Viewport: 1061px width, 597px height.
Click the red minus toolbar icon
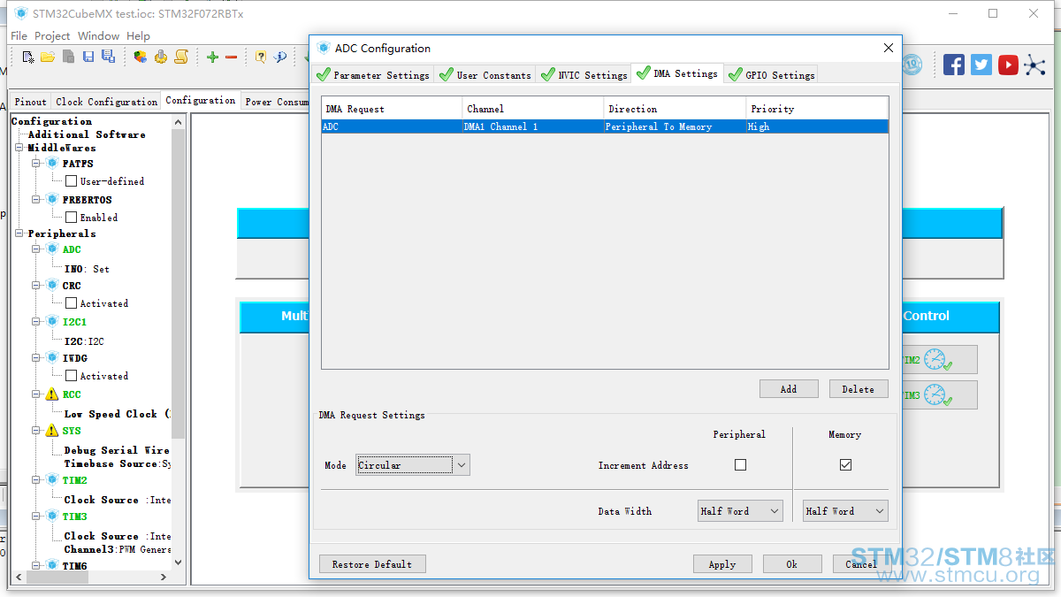[232, 57]
